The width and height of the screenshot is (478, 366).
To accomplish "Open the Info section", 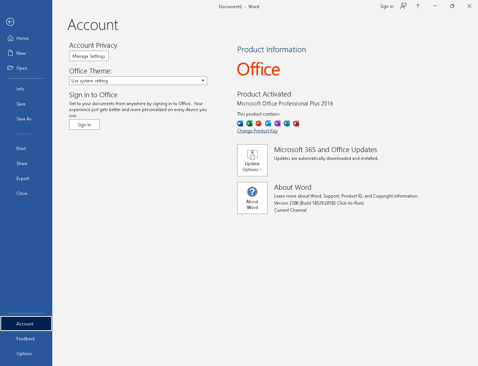I will (26, 89).
